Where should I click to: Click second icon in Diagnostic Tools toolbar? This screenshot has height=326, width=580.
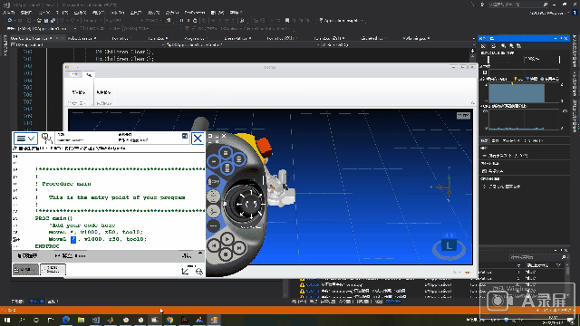pos(493,46)
